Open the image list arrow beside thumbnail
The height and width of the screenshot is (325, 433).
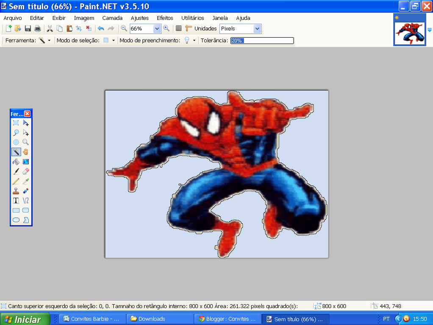[430, 30]
